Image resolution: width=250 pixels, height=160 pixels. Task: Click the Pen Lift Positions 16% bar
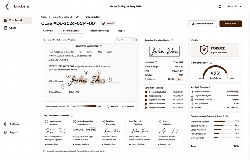point(223,134)
